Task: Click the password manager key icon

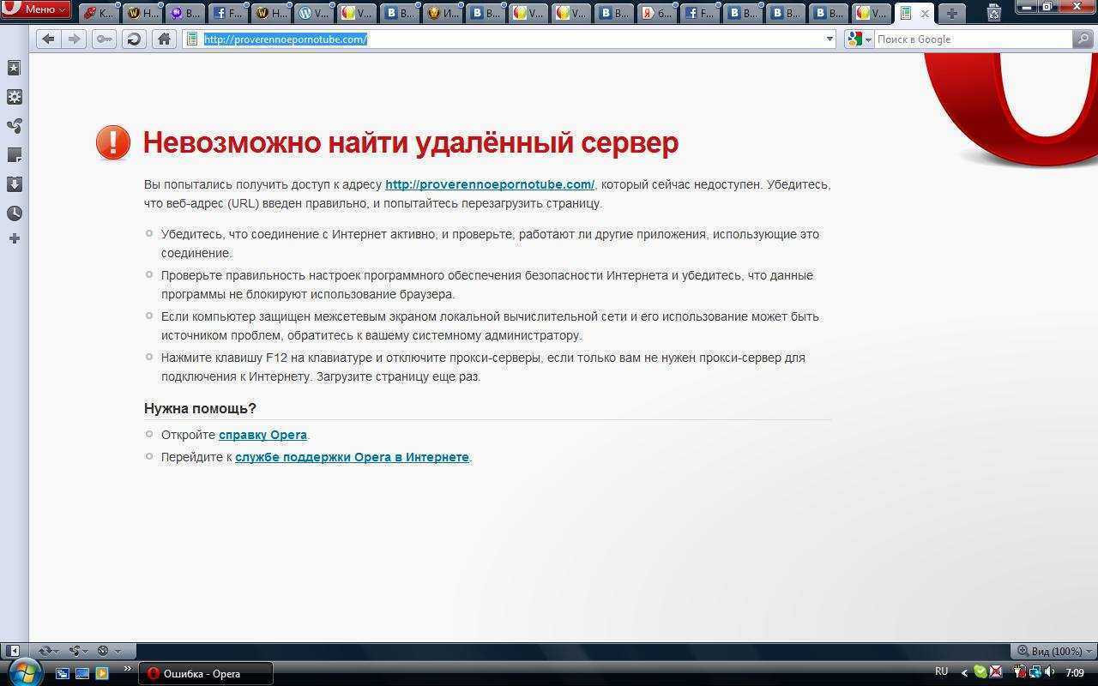Action: point(104,39)
